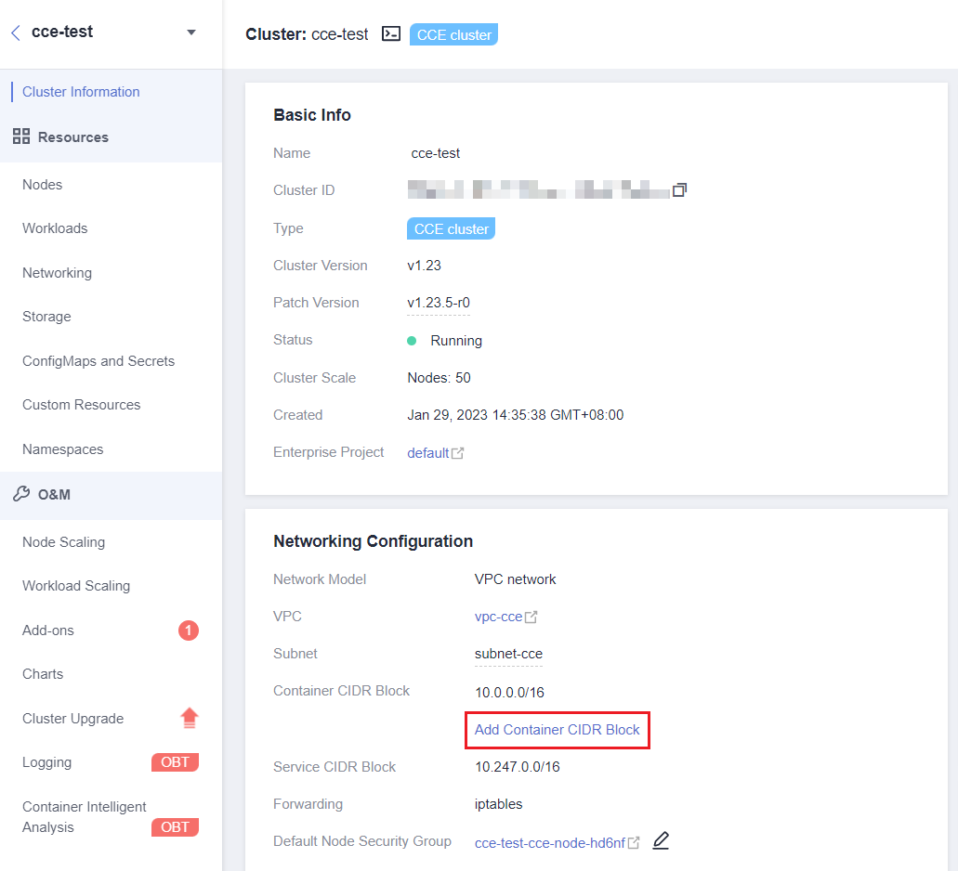The width and height of the screenshot is (958, 871).
Task: Copy the Cluster ID with the copy icon
Action: [x=679, y=190]
